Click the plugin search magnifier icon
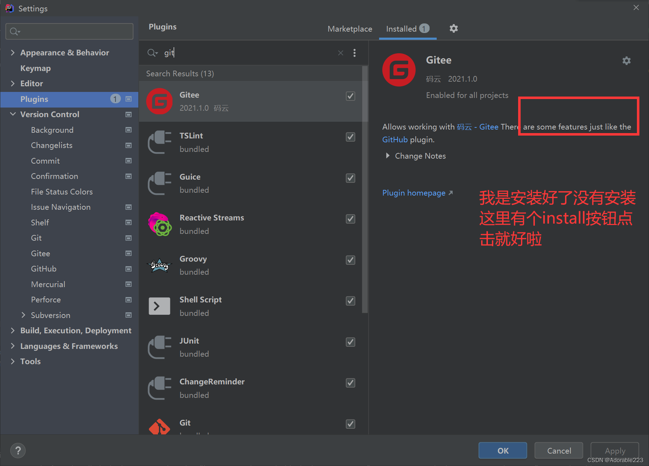 click(x=152, y=53)
